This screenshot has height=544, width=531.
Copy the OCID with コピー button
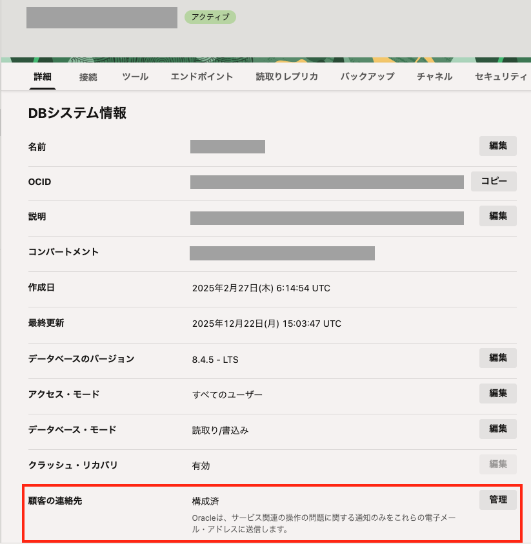(494, 181)
